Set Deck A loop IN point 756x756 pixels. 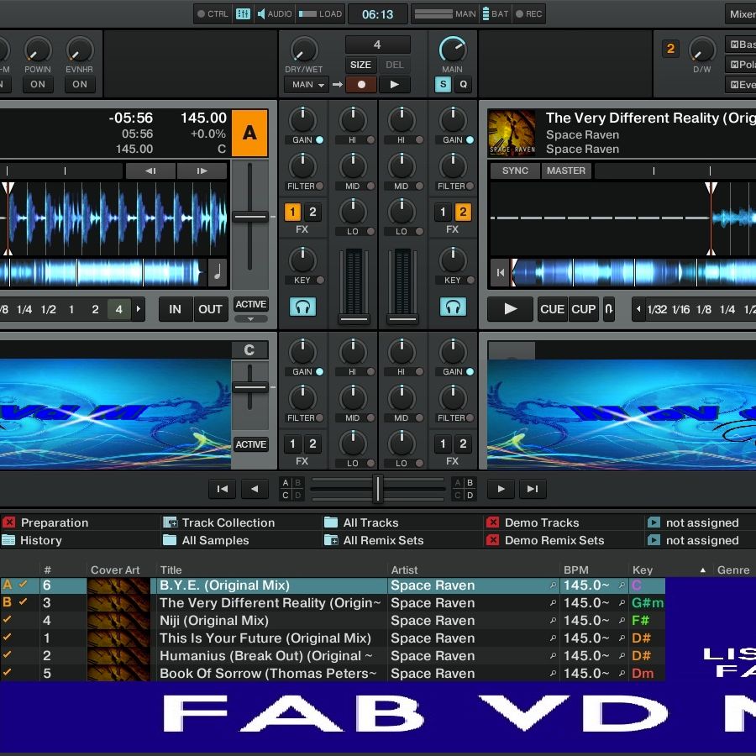175,309
